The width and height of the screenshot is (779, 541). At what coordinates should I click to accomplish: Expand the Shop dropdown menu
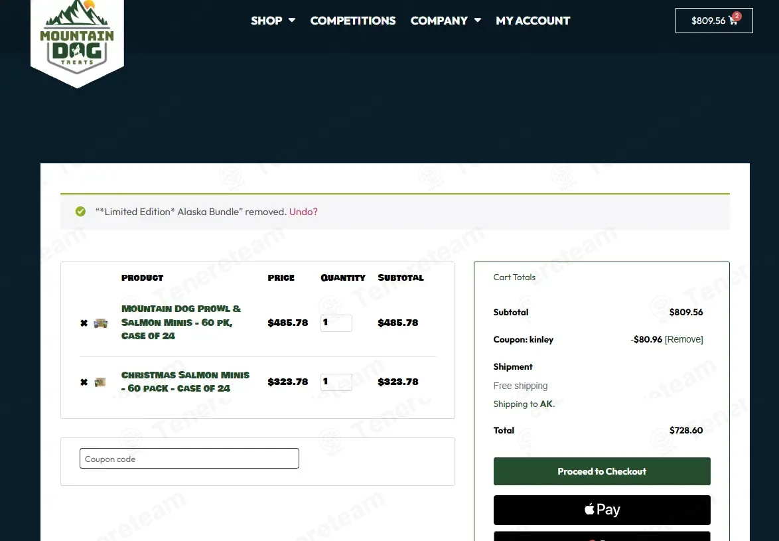pyautogui.click(x=273, y=21)
